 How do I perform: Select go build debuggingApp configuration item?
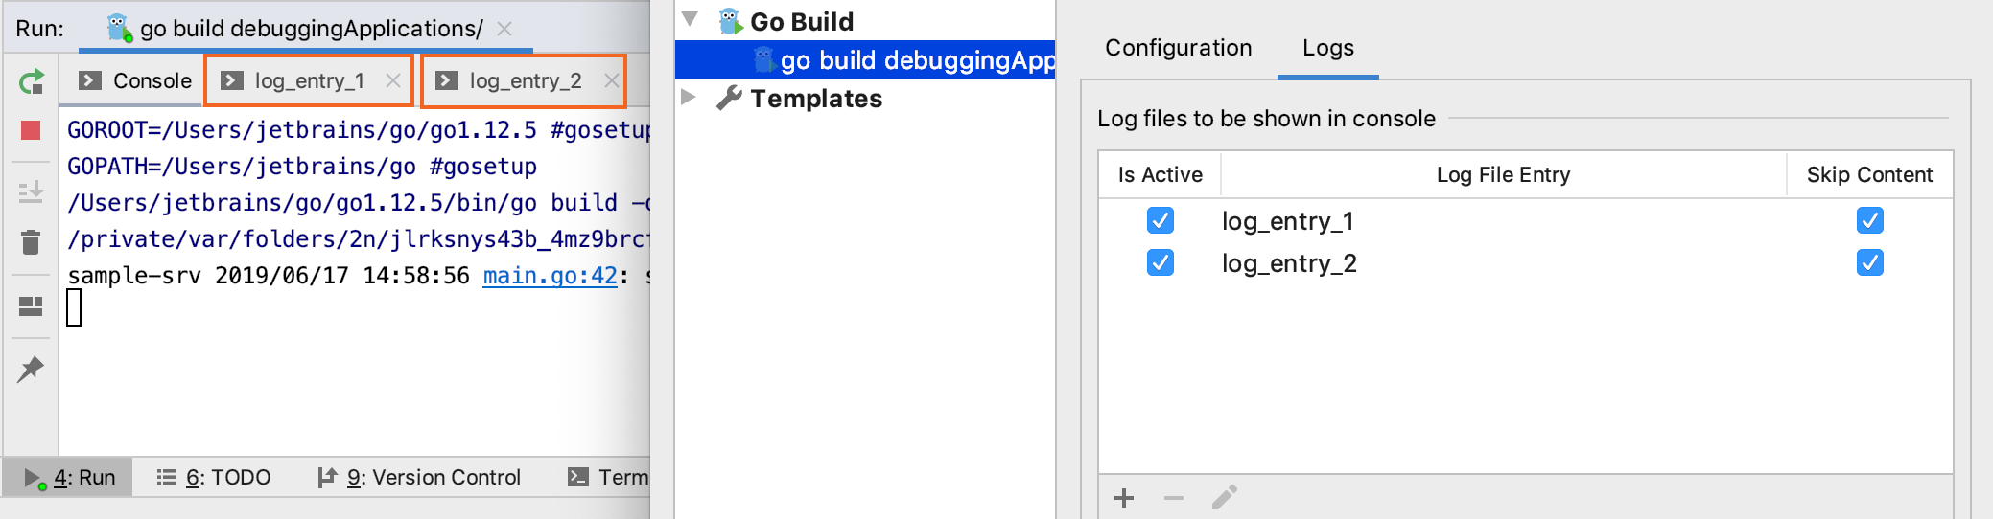916,60
